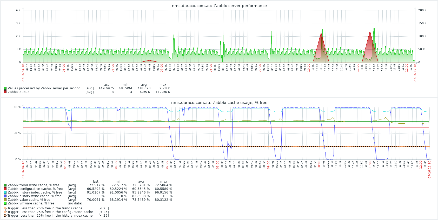The image size is (438, 220).
Task: Select the value cache max value '80.3122 %'
Action: click(163, 200)
